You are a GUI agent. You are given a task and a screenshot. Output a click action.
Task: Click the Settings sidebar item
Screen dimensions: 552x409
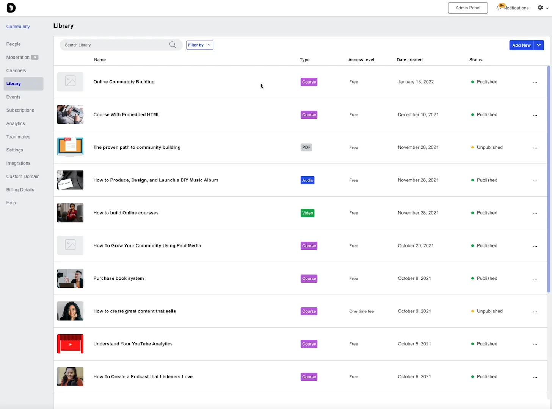click(x=14, y=150)
